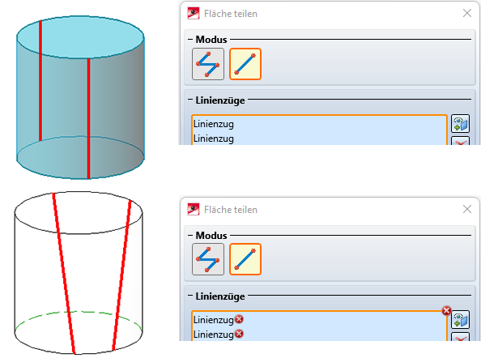Click add-polyline icon beside the lower Linienzüge list
This screenshot has height=358, width=481.
[x=460, y=320]
